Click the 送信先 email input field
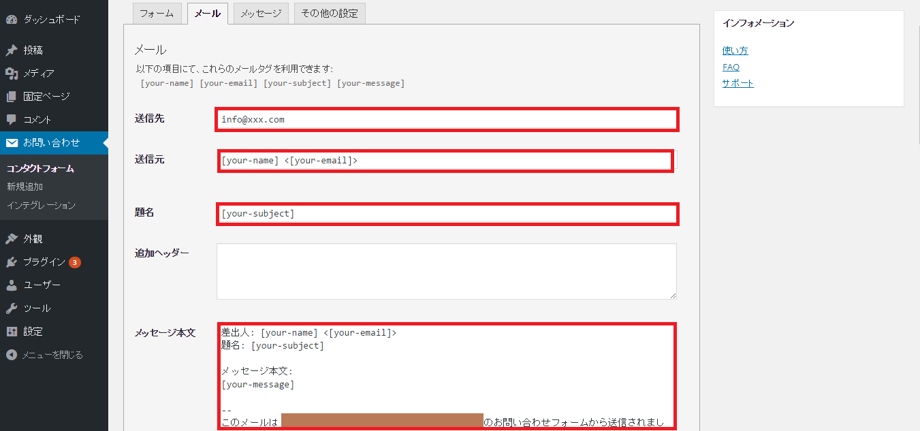Viewport: 920px width, 431px height. coord(446,119)
